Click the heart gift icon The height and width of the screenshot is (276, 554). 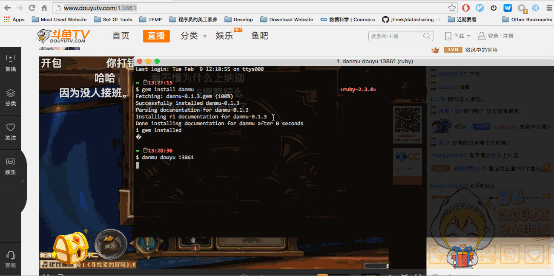pyautogui.click(x=534, y=255)
